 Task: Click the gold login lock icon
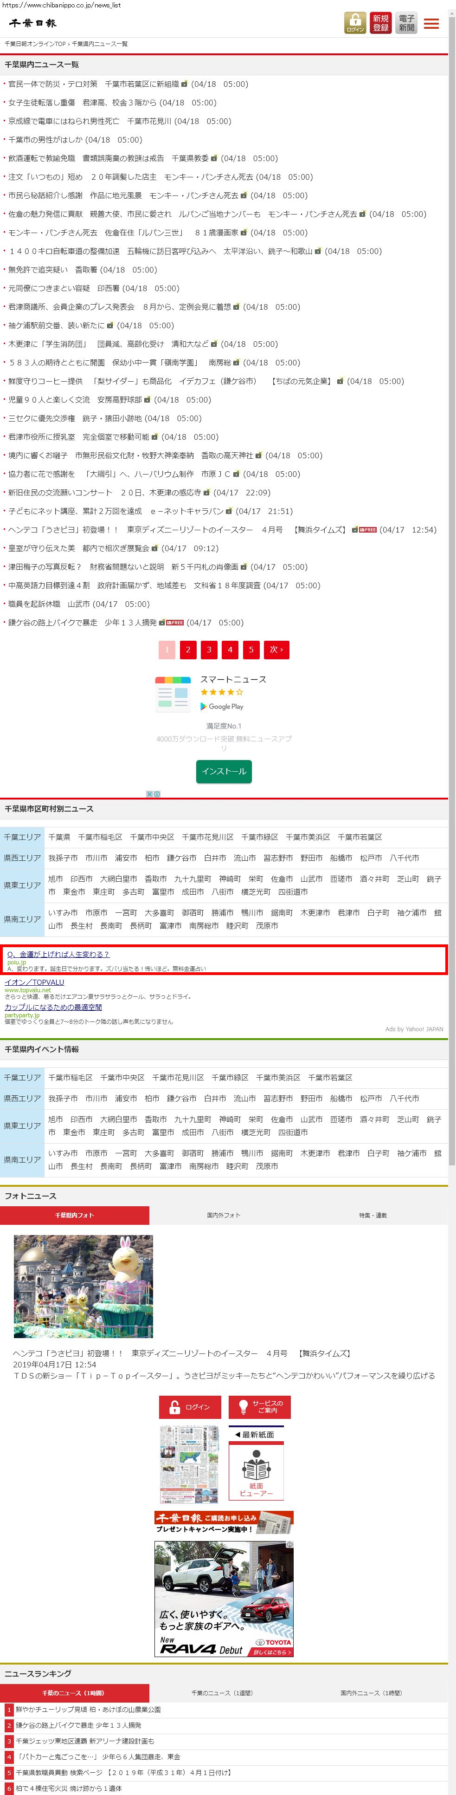355,23
